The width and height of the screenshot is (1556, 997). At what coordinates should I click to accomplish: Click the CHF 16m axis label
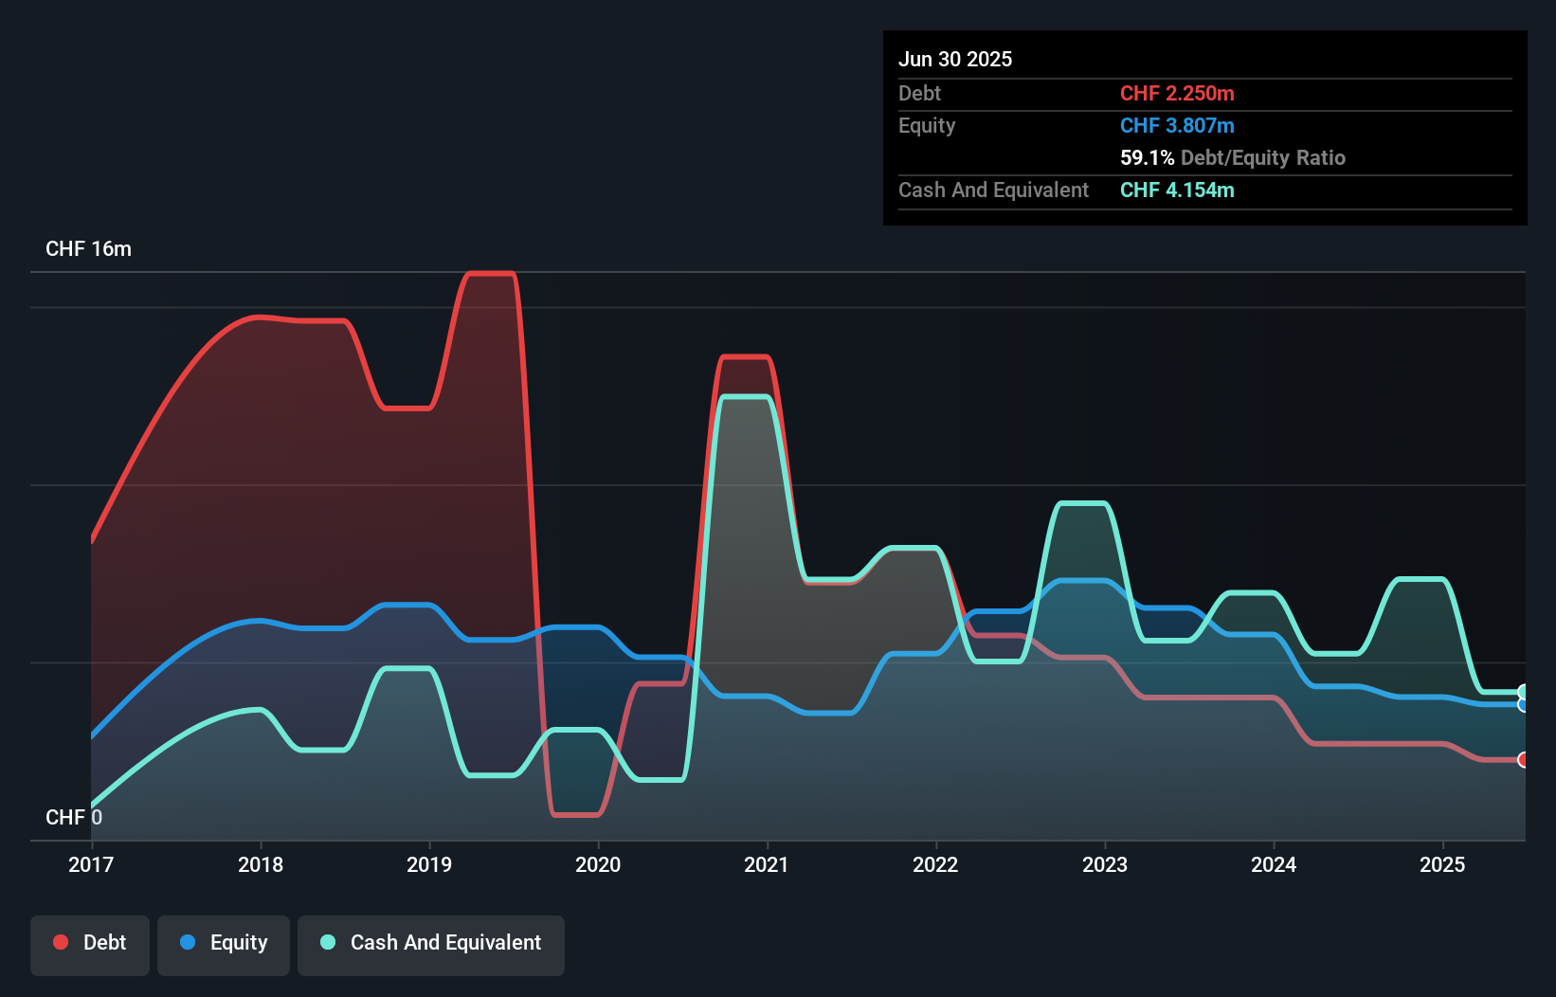(90, 248)
